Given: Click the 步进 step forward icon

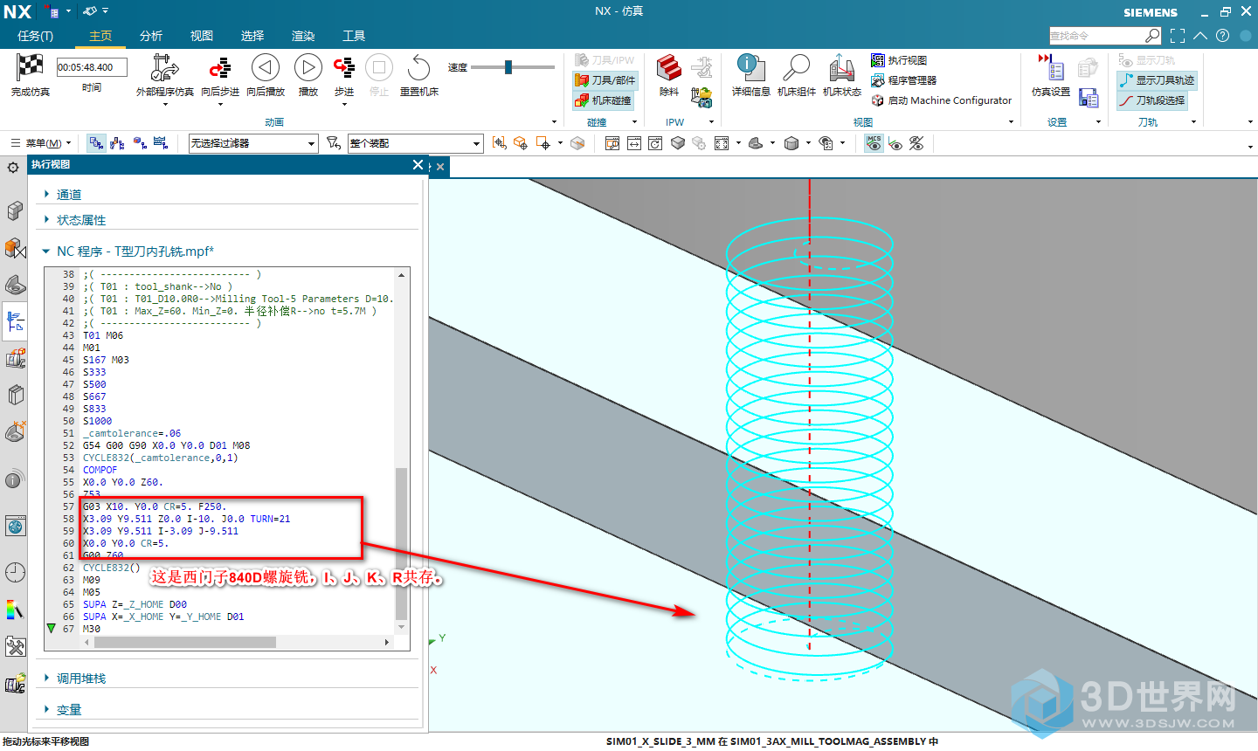Looking at the screenshot, I should pyautogui.click(x=343, y=68).
